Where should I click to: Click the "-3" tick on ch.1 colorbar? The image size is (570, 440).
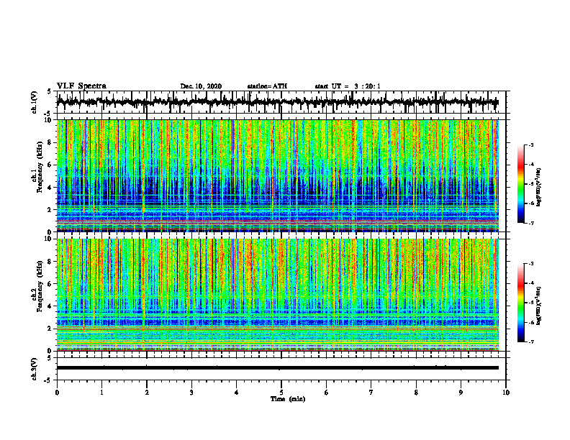(531, 145)
